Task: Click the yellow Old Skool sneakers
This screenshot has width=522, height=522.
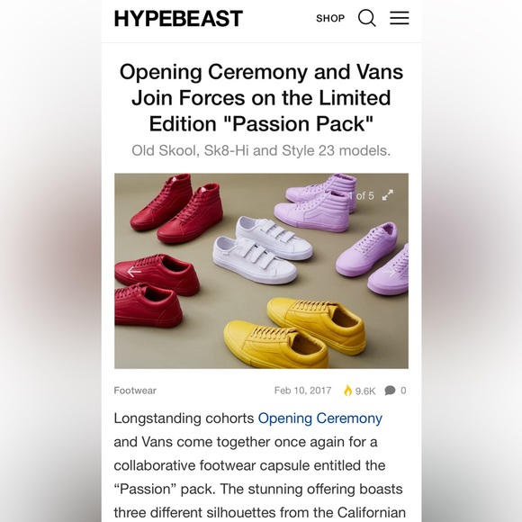Action: (294, 332)
